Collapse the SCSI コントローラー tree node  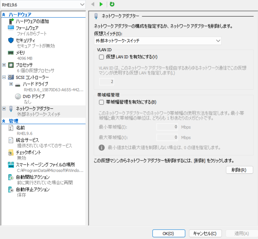(x=4, y=77)
